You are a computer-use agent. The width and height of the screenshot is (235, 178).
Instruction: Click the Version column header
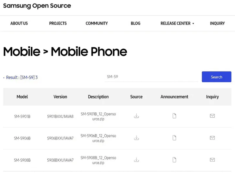[x=60, y=97]
